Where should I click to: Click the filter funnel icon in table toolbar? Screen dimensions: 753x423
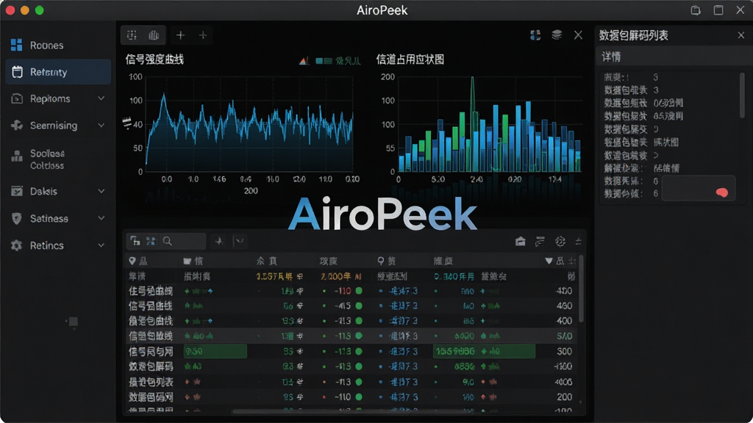(x=239, y=241)
